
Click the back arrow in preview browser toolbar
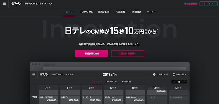(x=33, y=68)
